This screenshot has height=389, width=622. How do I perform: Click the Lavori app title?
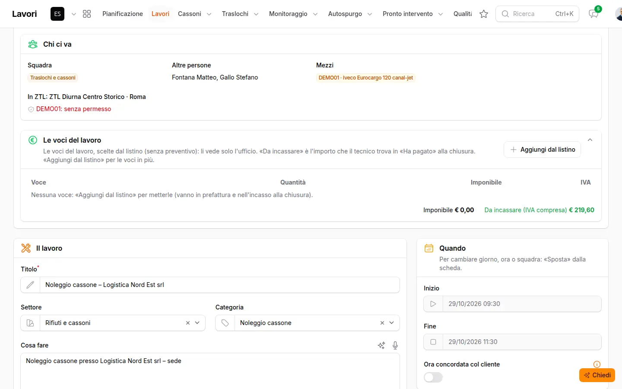tap(25, 14)
